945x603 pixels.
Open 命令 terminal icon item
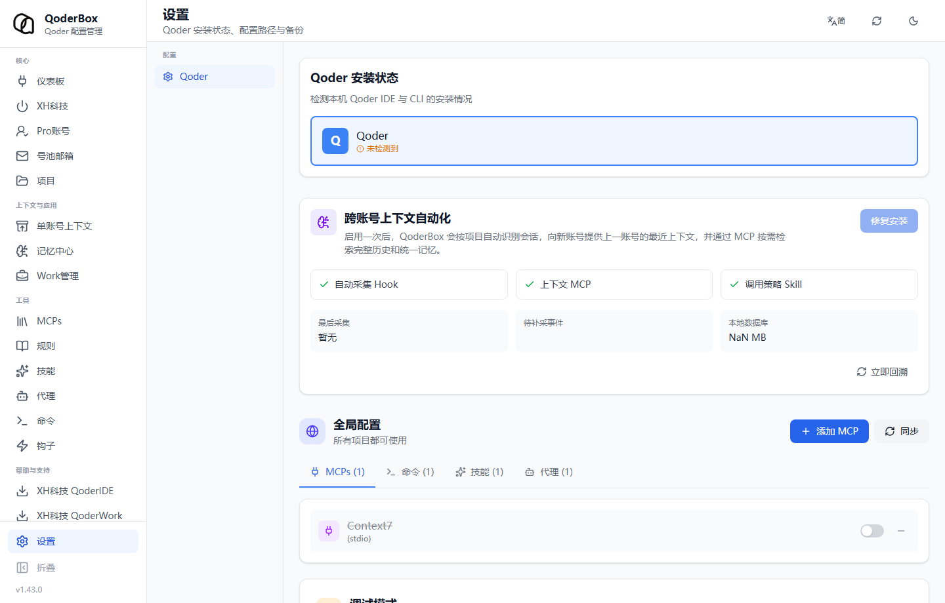(x=73, y=421)
